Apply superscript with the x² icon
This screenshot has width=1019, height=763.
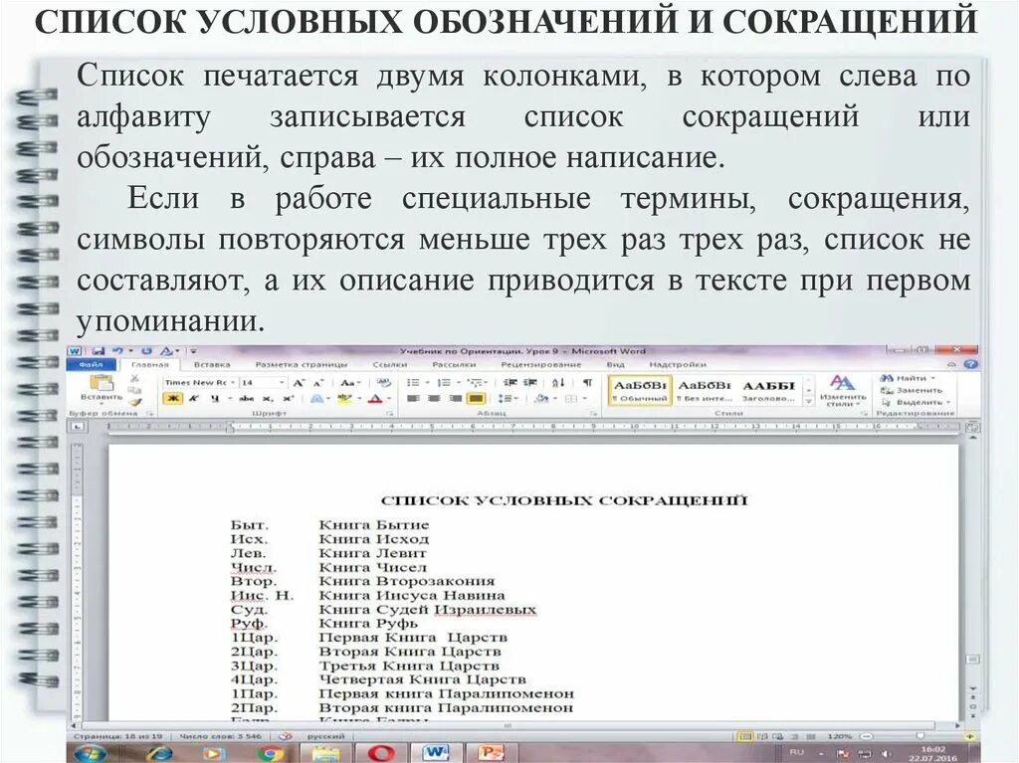click(288, 398)
